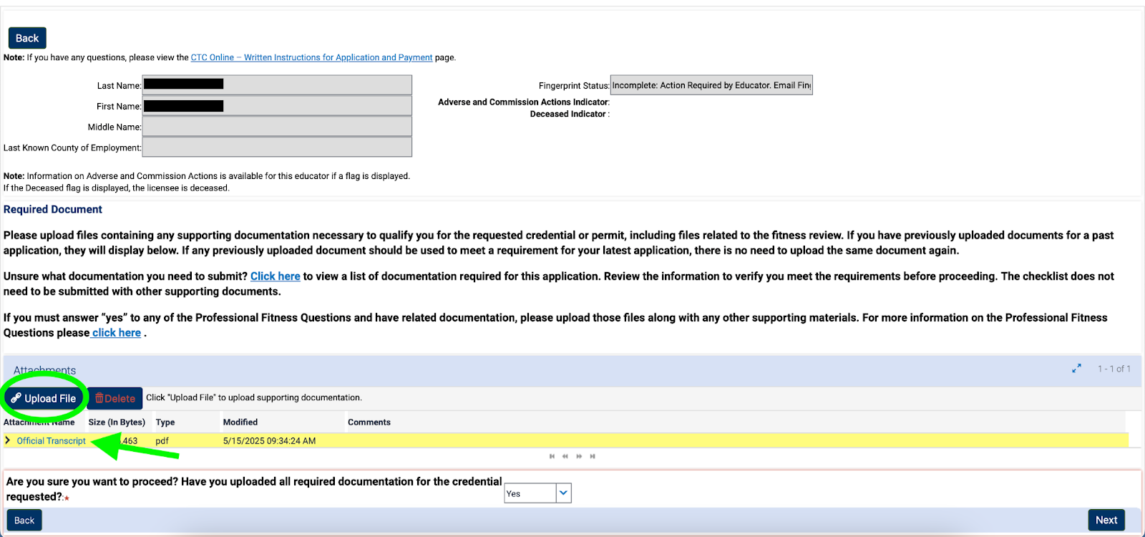Click the top Back button
The height and width of the screenshot is (537, 1145).
[x=27, y=38]
